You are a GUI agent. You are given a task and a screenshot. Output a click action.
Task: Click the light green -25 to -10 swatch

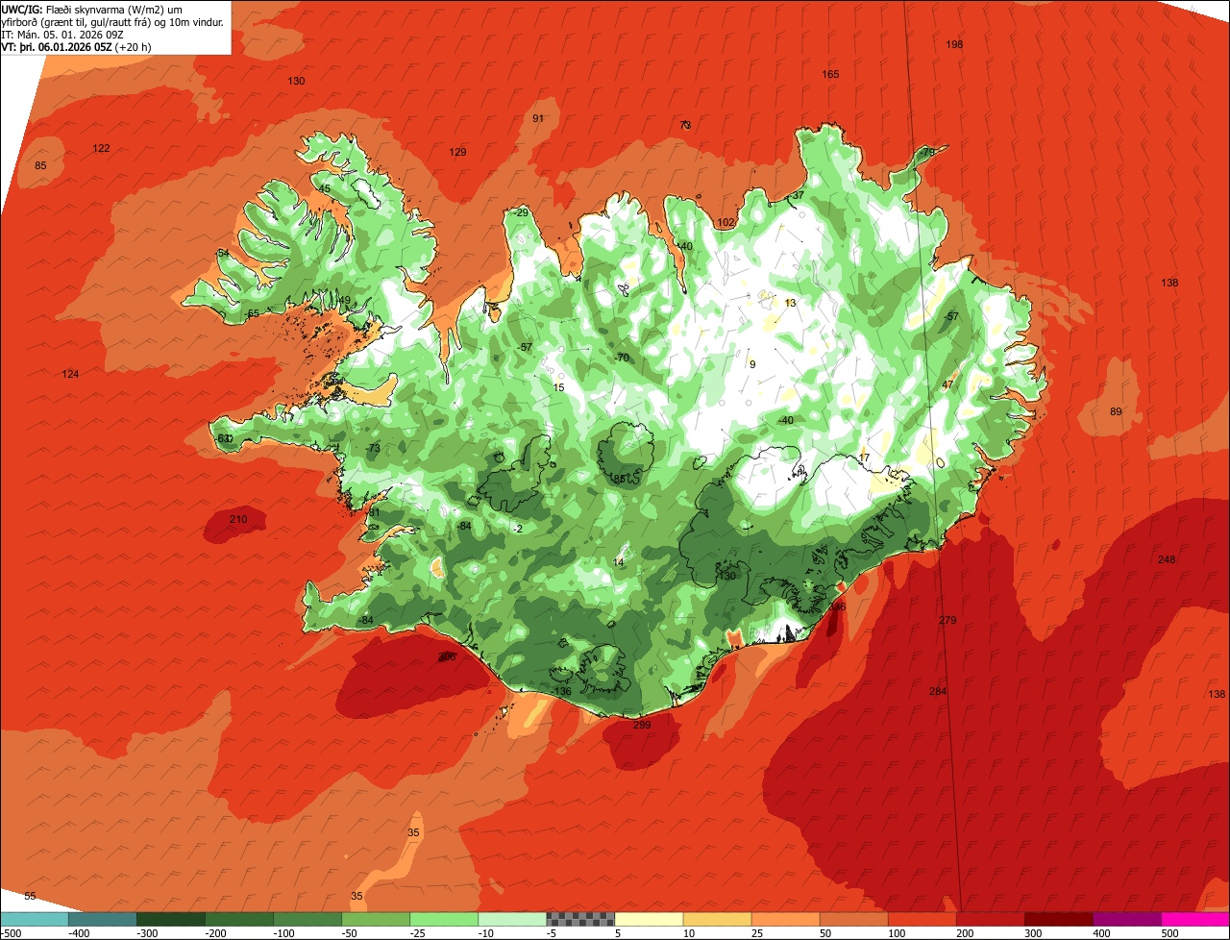click(444, 918)
